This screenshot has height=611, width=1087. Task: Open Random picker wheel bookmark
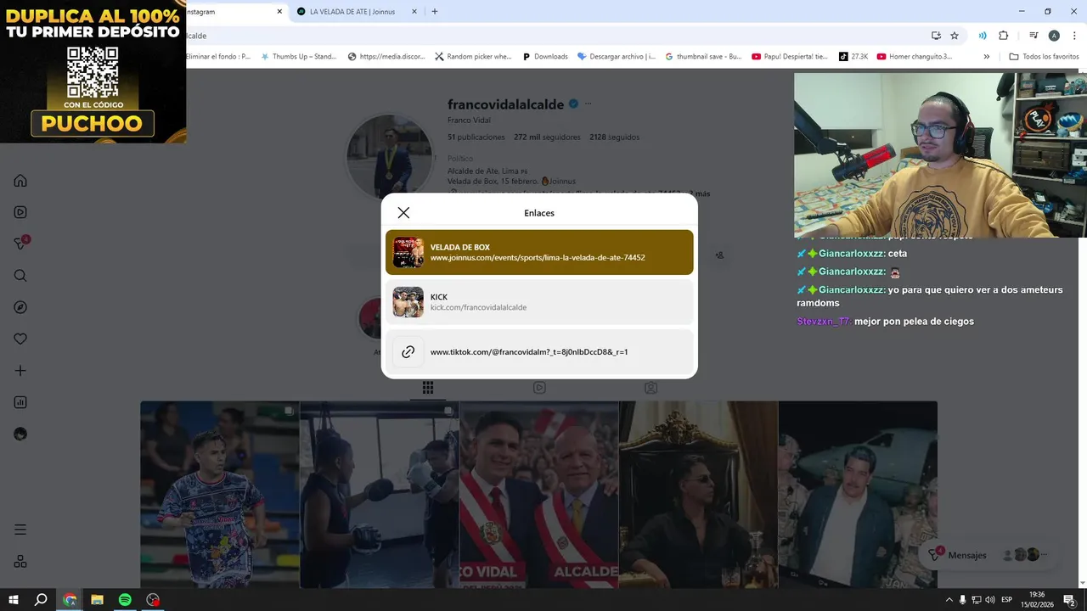click(x=473, y=57)
